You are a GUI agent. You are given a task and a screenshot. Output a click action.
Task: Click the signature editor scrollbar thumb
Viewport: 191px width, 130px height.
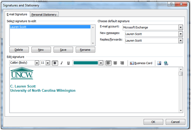pyautogui.click(x=181, y=74)
